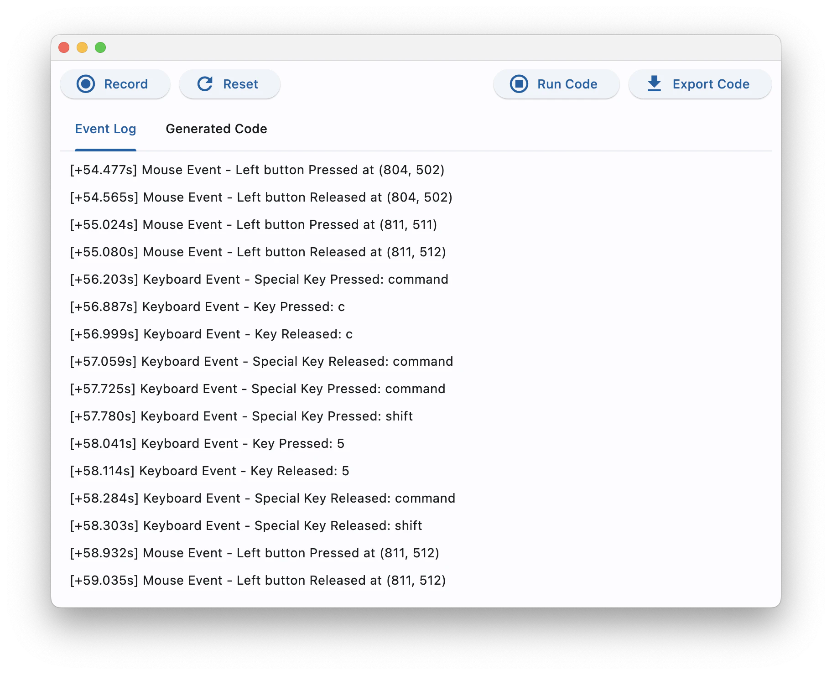Image resolution: width=832 pixels, height=675 pixels.
Task: Click the Record circle icon
Action: [x=86, y=84]
